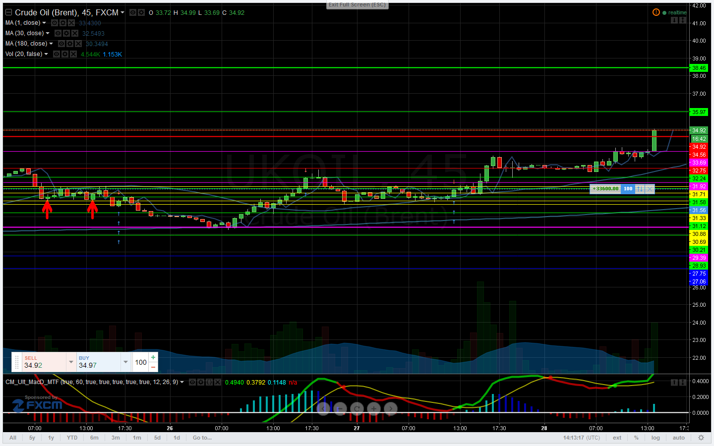Open the SELL order type dropdown arrow
This screenshot has width=714, height=446.
(x=71, y=362)
